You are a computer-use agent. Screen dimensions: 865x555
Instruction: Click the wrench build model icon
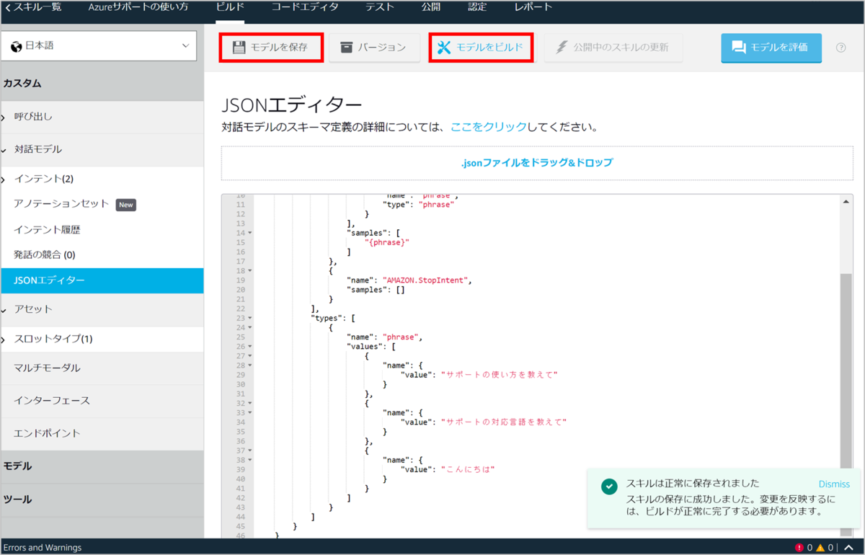tap(444, 48)
